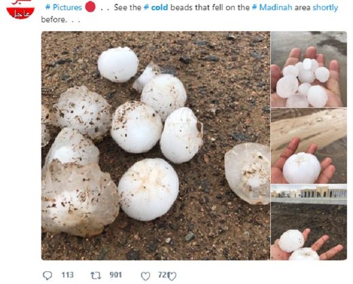Open the #Madinah hashtag link
This screenshot has height=284, width=353.
tap(272, 7)
